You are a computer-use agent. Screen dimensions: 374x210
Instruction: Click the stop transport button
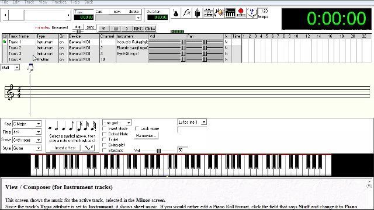pyautogui.click(x=116, y=29)
